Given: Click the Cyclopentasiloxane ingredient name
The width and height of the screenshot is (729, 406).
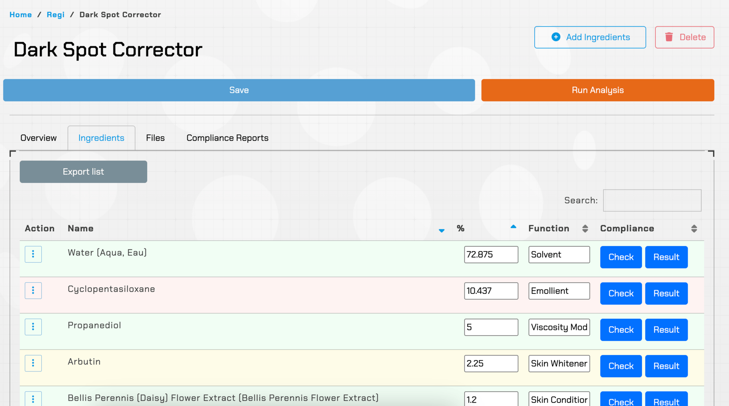Looking at the screenshot, I should [111, 289].
